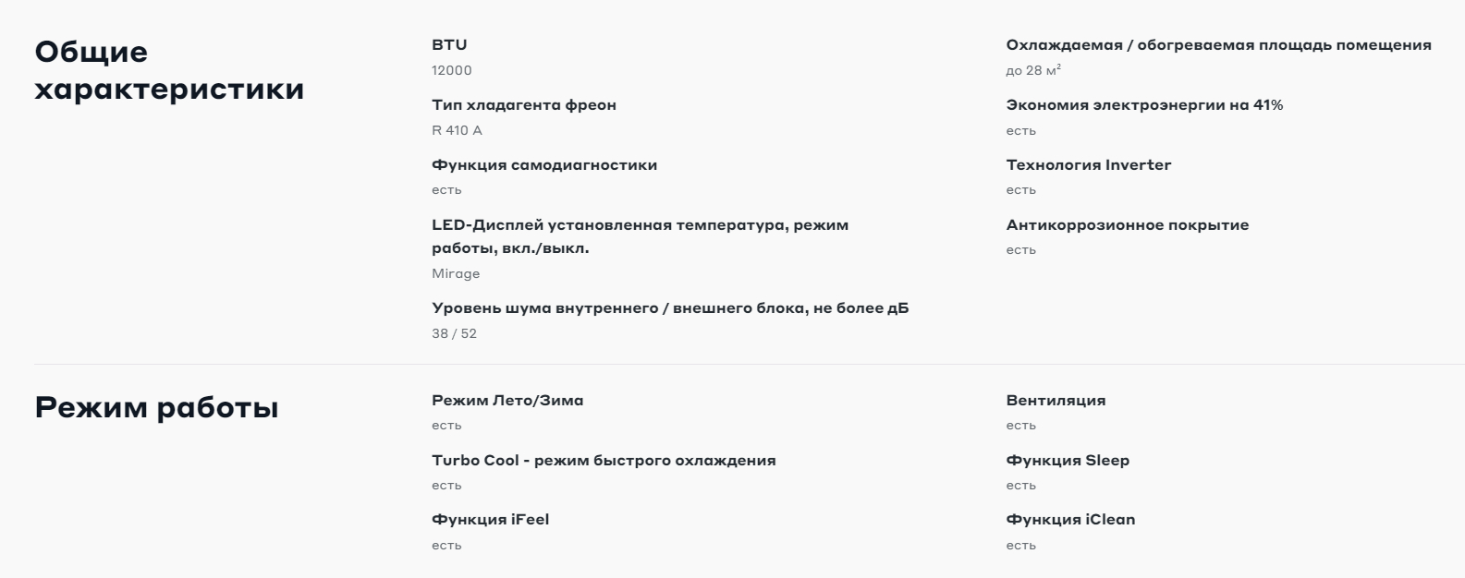Viewport: 1465px width, 578px height.
Task: Click the "Функция Sleep" label
Action: click(1068, 461)
